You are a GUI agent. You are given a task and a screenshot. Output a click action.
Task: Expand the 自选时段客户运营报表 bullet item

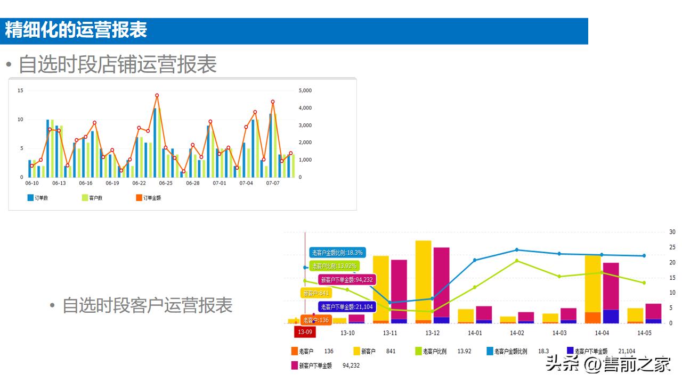pyautogui.click(x=149, y=305)
